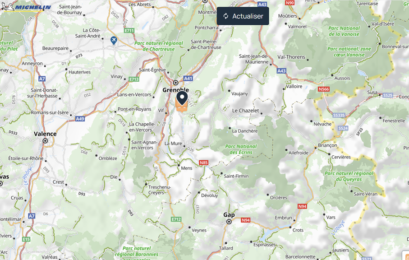The height and width of the screenshot is (260, 409).
Task: Click the Valence city circle marker
Action: [45, 141]
